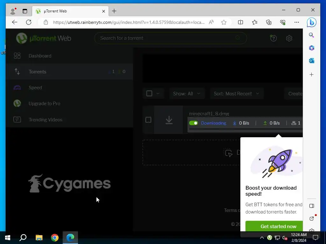Close the µTorrent Web tab

[103, 11]
